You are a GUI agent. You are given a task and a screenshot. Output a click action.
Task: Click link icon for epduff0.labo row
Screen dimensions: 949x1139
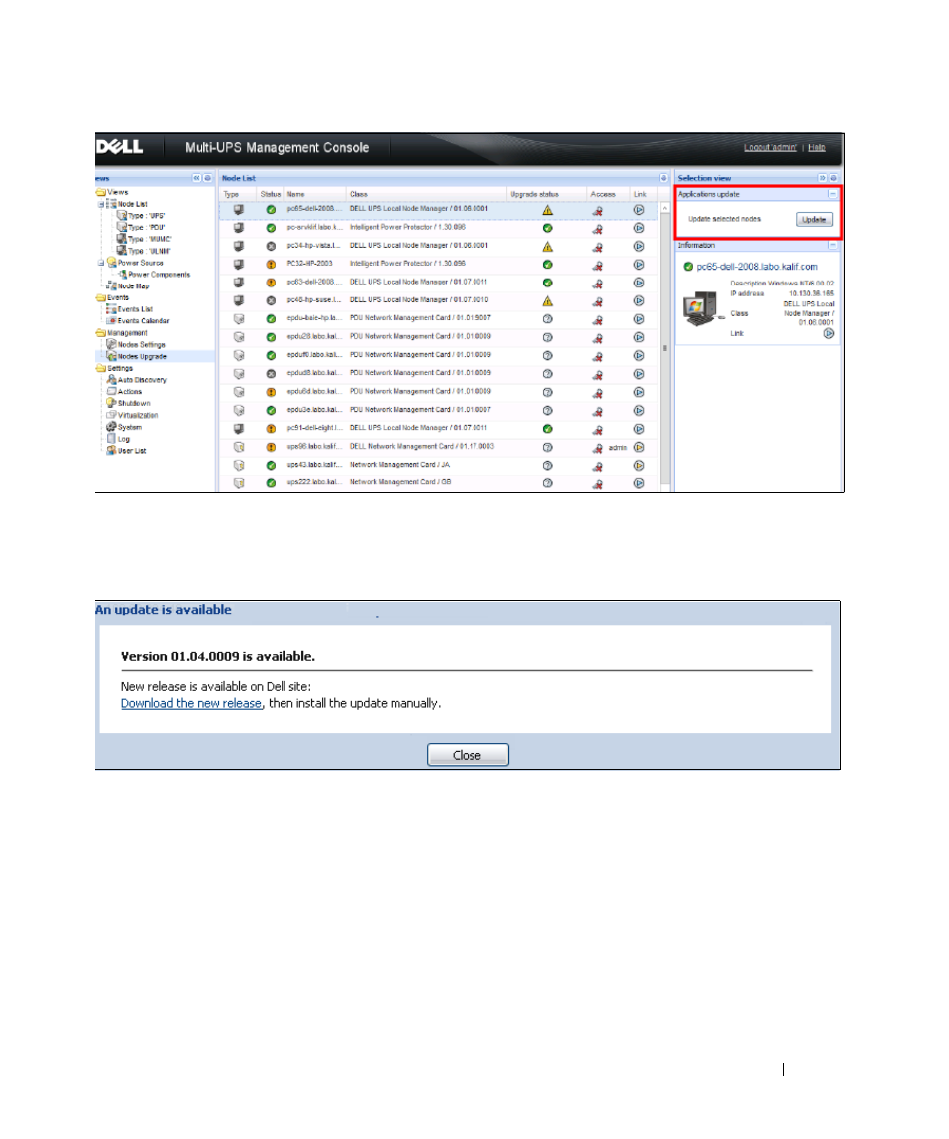[x=639, y=356]
